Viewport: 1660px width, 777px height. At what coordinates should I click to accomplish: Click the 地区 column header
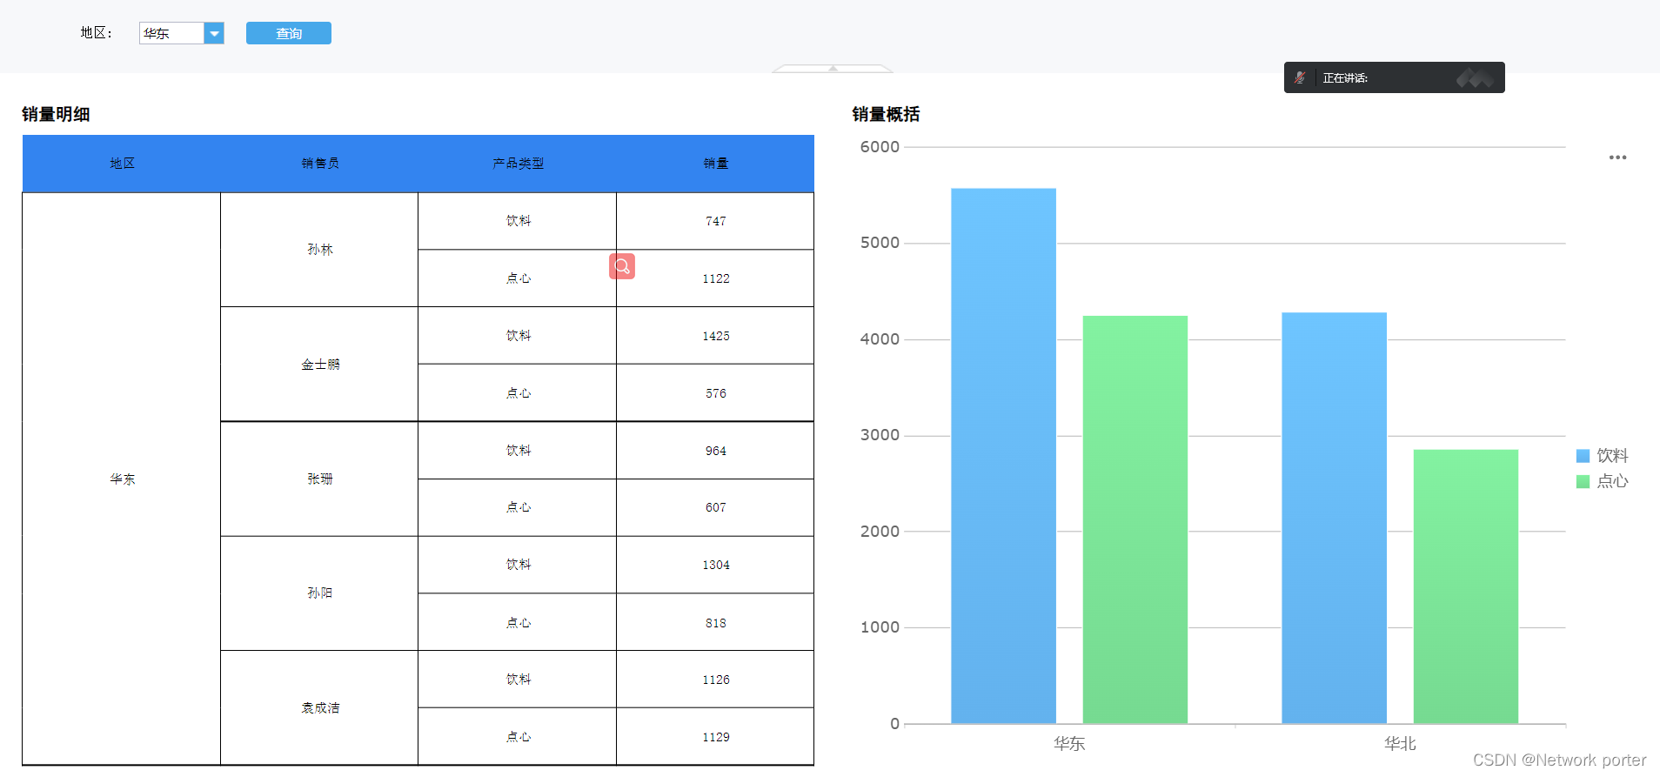point(122,164)
